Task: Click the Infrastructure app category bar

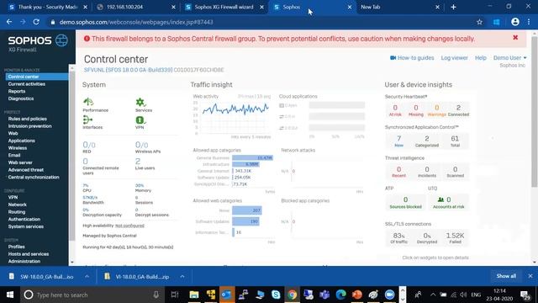Action: [x=245, y=164]
